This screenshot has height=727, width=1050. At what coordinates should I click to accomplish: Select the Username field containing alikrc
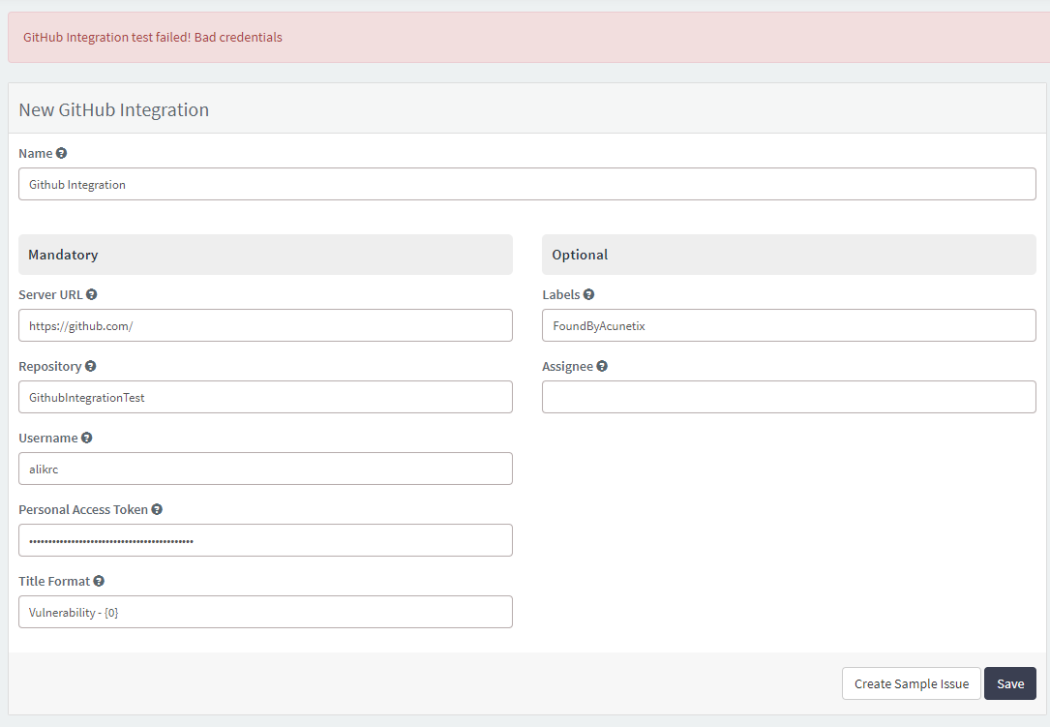tap(265, 469)
